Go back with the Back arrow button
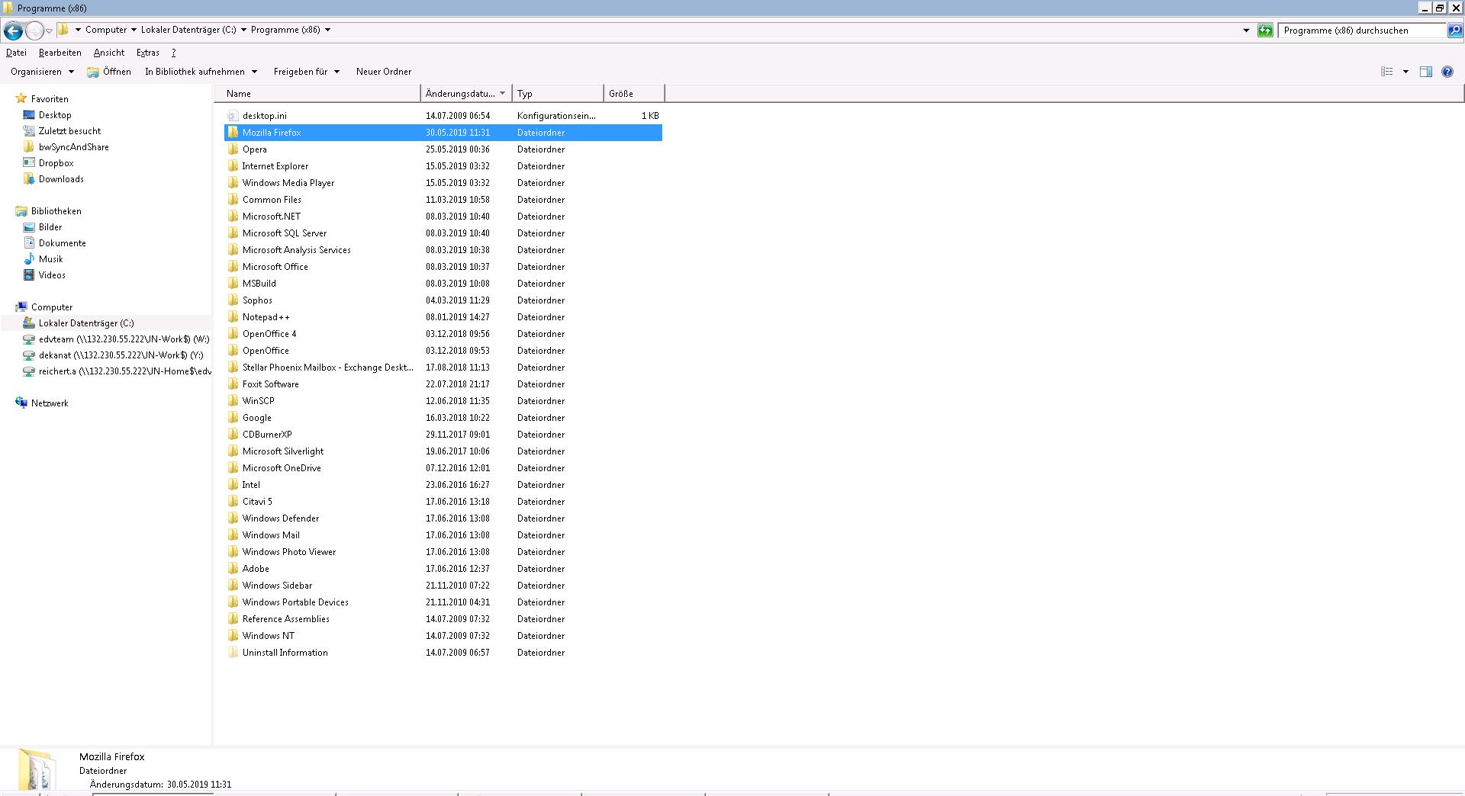 13,30
